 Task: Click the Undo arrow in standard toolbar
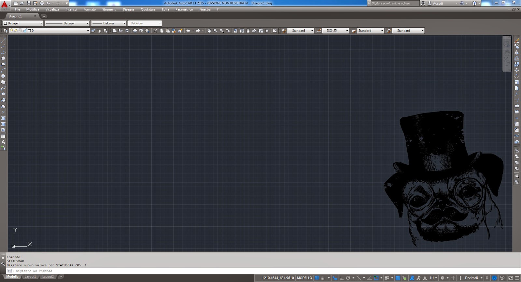click(188, 31)
